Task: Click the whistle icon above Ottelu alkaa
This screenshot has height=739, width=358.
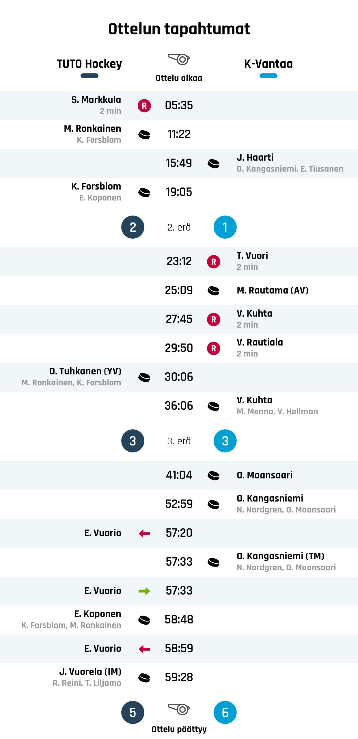Action: (179, 59)
